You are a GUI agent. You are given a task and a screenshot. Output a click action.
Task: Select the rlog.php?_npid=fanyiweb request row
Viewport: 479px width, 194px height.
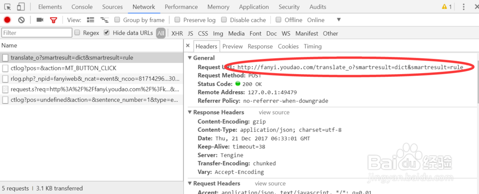click(x=91, y=79)
